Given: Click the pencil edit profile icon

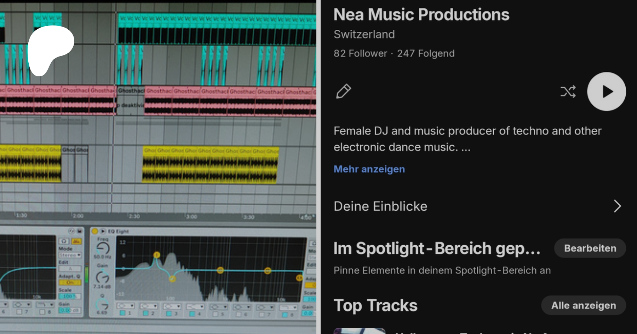Looking at the screenshot, I should point(343,91).
